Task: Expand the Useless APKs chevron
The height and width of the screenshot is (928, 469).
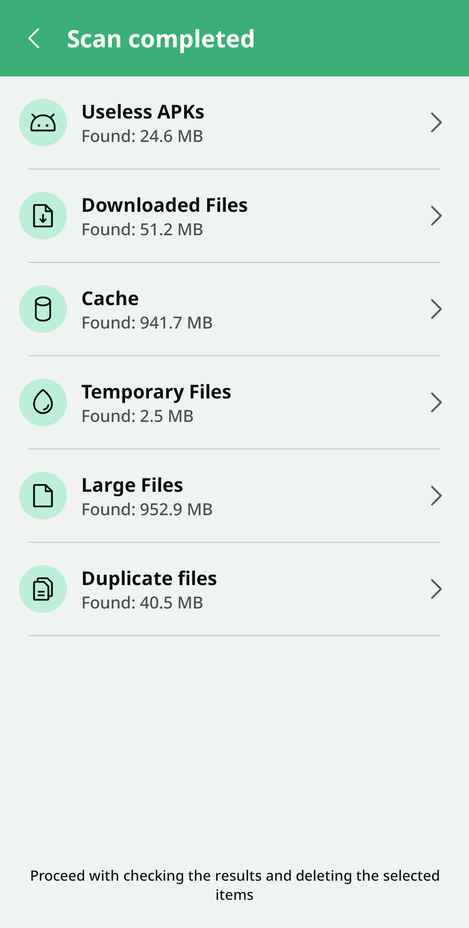Action: (436, 122)
